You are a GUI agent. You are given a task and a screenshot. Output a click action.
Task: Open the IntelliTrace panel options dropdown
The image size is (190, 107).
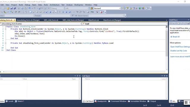pyautogui.click(x=189, y=20)
